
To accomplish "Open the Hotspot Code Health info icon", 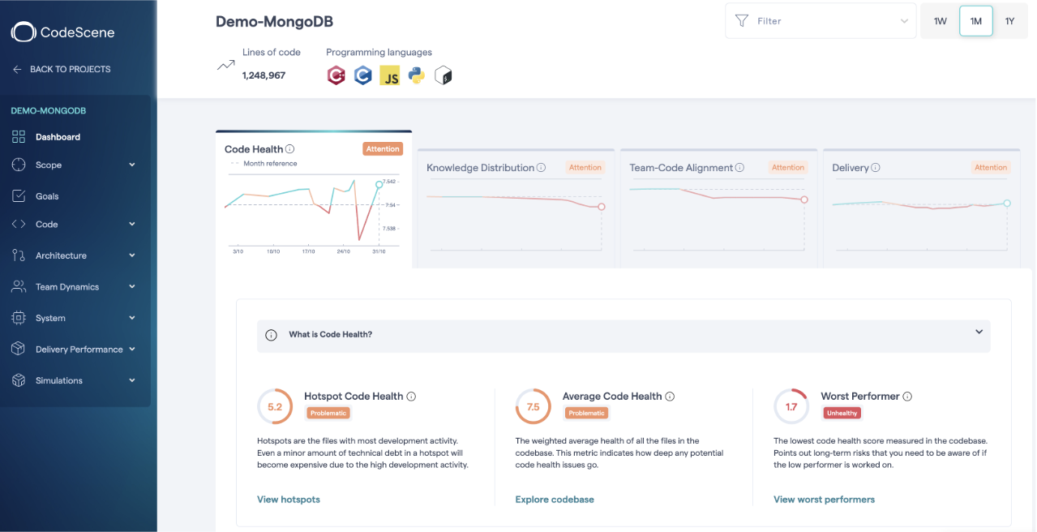I will [x=411, y=396].
